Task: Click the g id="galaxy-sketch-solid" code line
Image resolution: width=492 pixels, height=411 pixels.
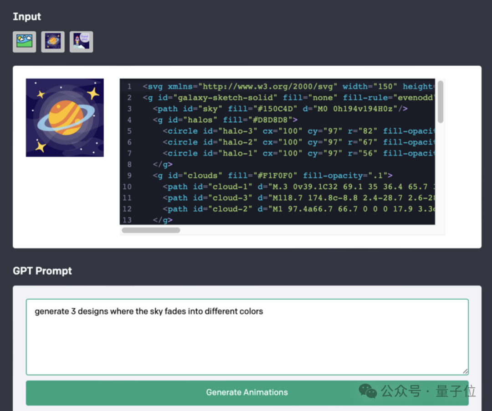Action: [x=287, y=98]
